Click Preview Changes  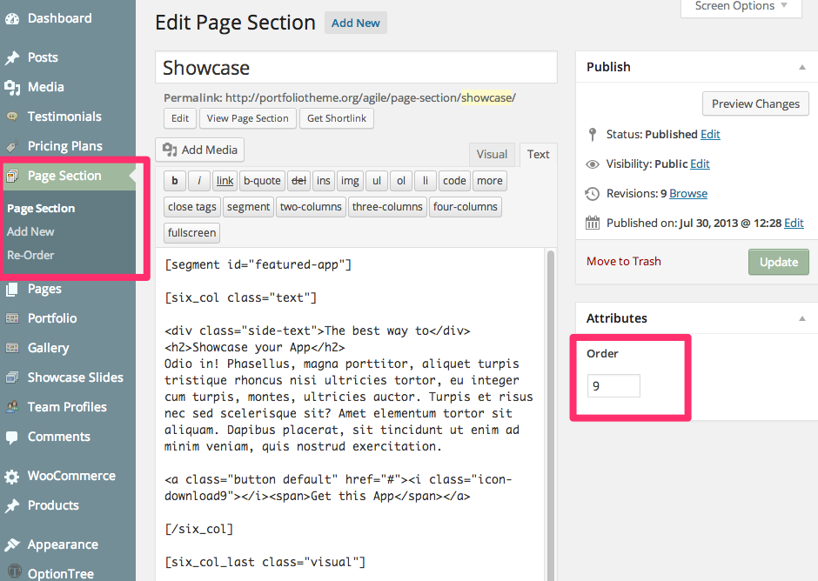[x=755, y=104]
